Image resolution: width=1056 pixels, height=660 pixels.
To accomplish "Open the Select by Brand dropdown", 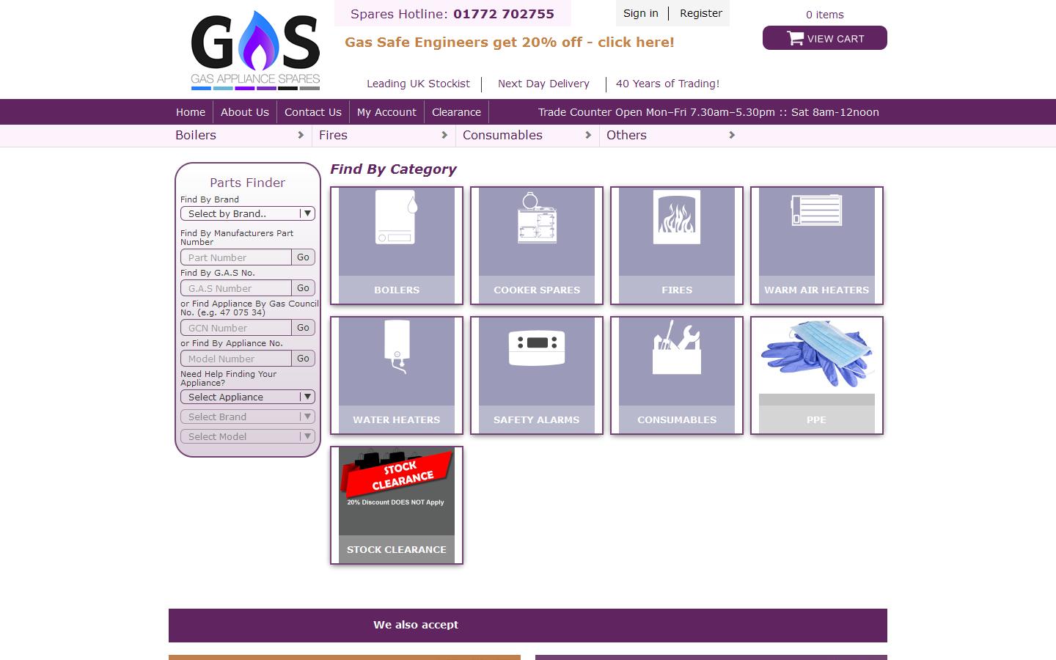I will pos(247,213).
